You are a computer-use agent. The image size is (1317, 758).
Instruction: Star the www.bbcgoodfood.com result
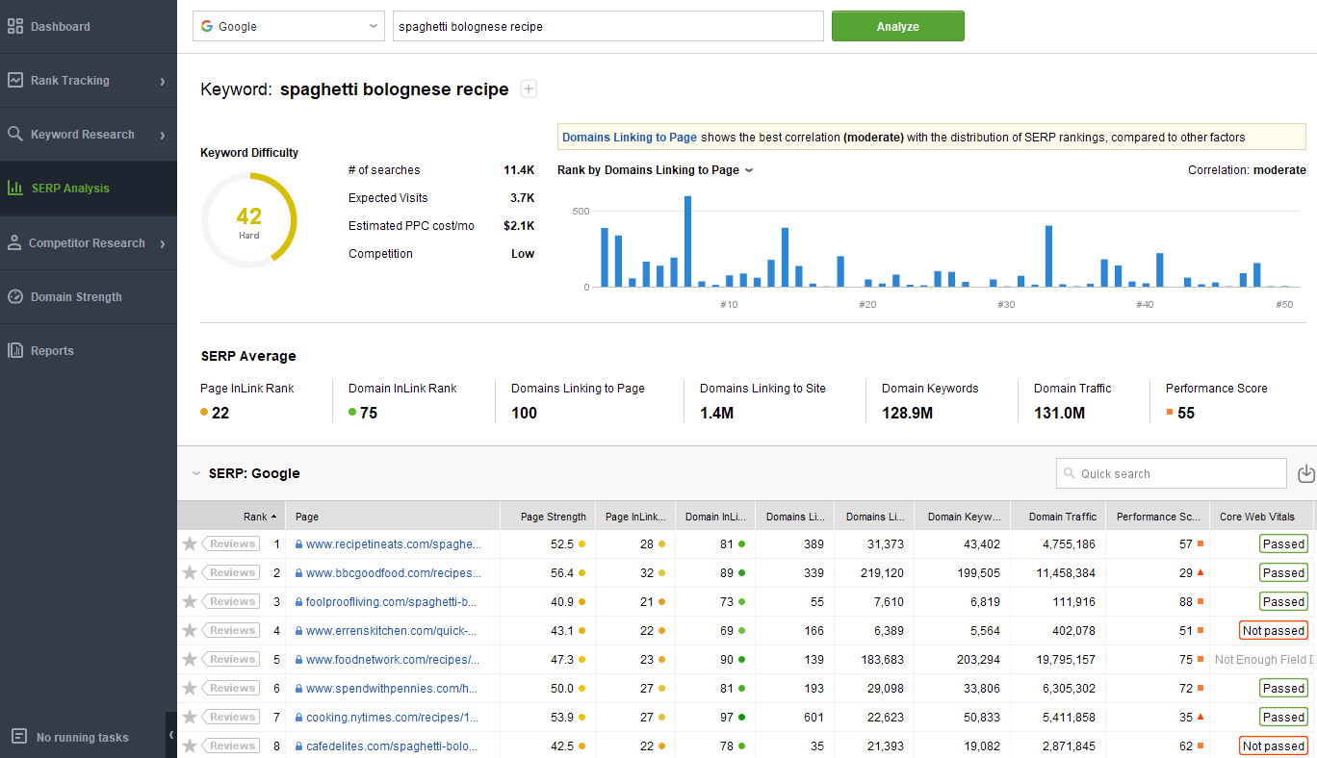[190, 573]
